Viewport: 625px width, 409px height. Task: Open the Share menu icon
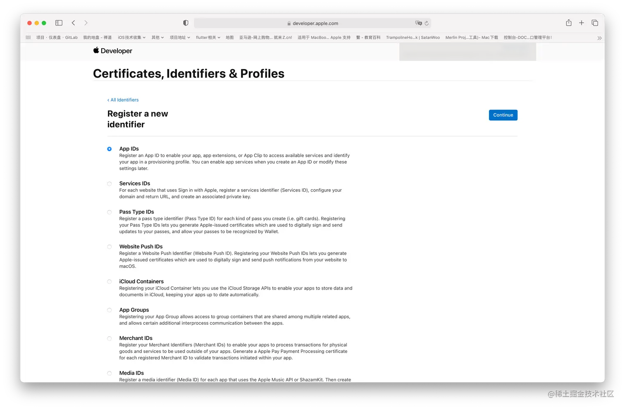pos(569,23)
